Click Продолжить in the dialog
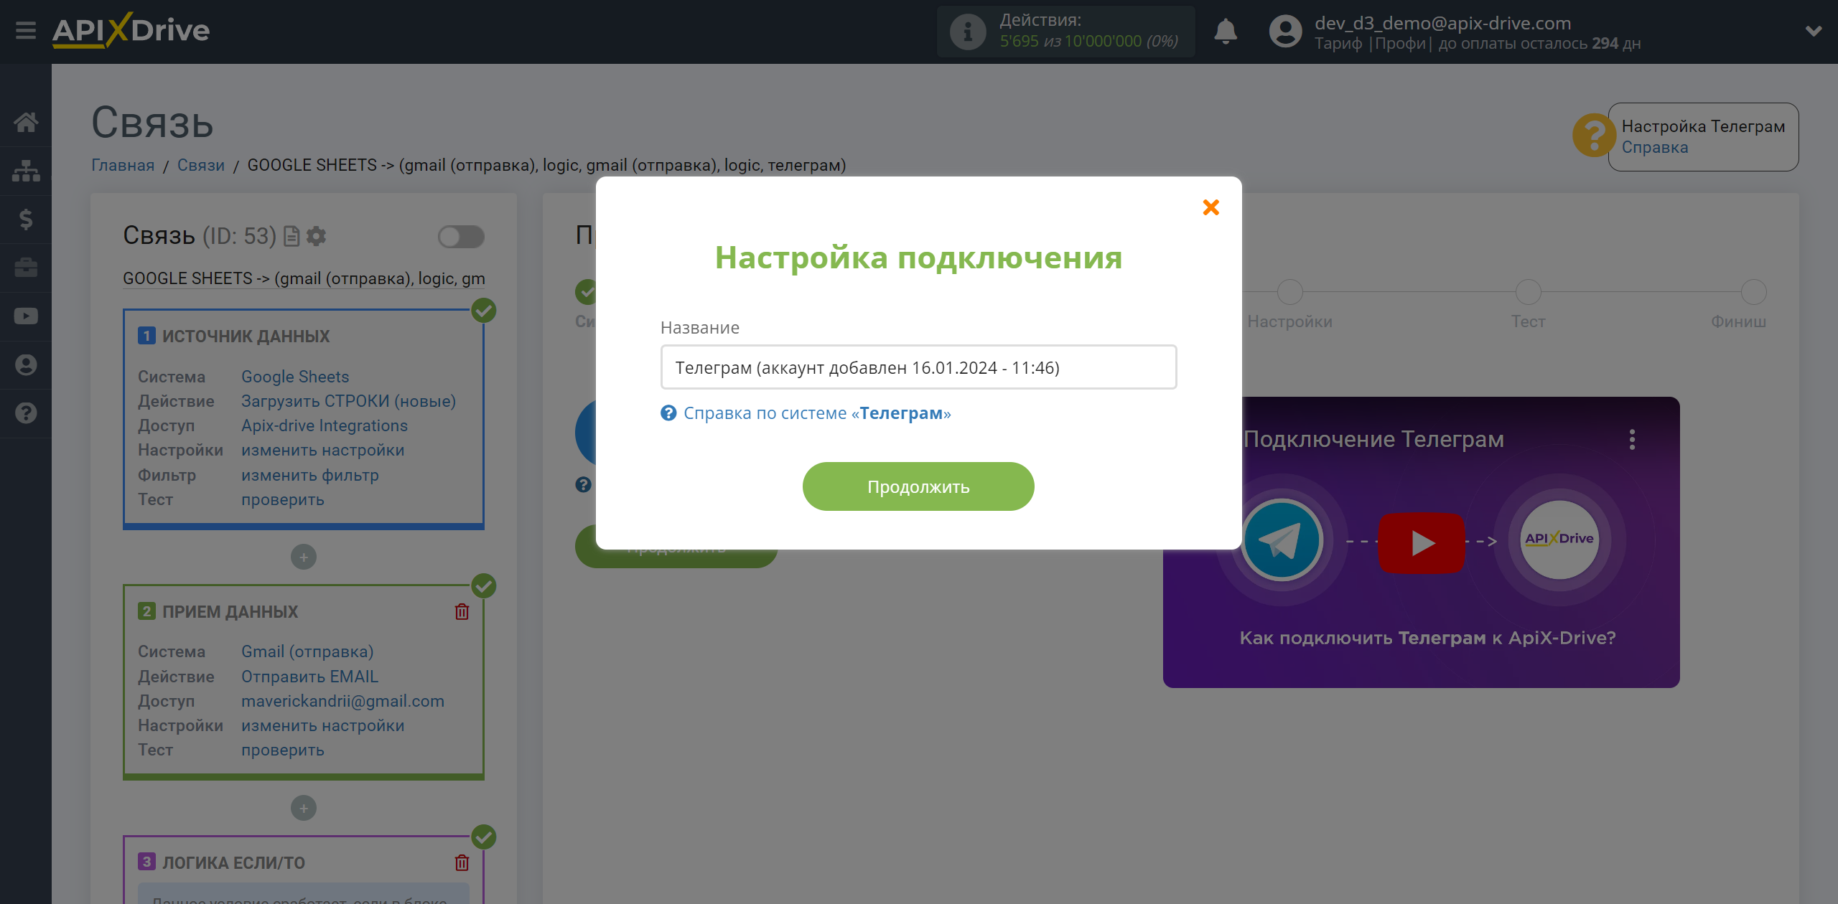Image resolution: width=1838 pixels, height=904 pixels. tap(918, 486)
